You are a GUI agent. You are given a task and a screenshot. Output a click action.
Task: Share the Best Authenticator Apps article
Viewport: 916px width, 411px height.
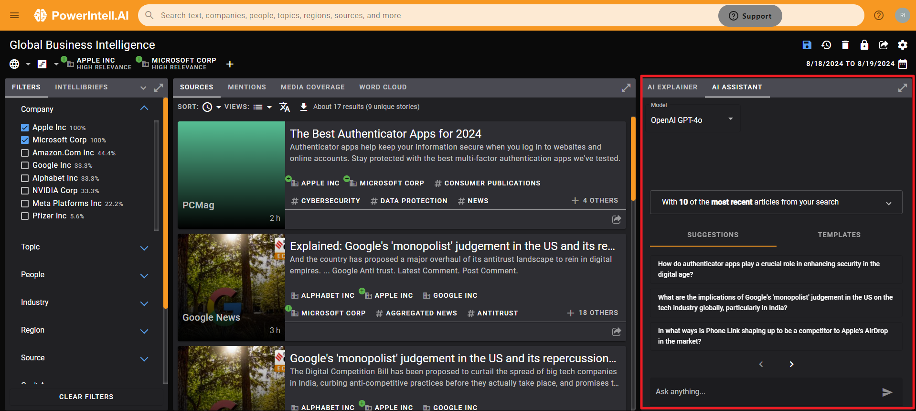click(617, 219)
